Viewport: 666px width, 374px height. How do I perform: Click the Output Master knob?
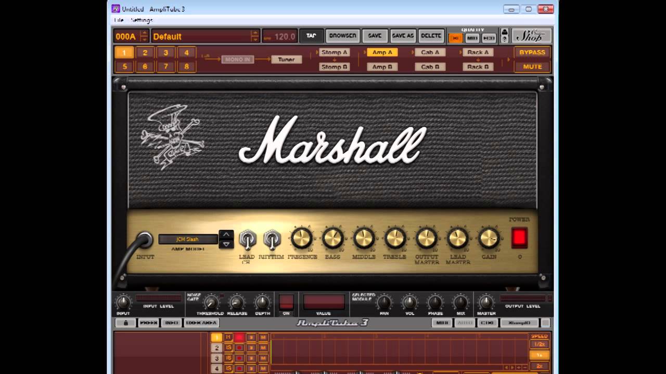(x=427, y=238)
